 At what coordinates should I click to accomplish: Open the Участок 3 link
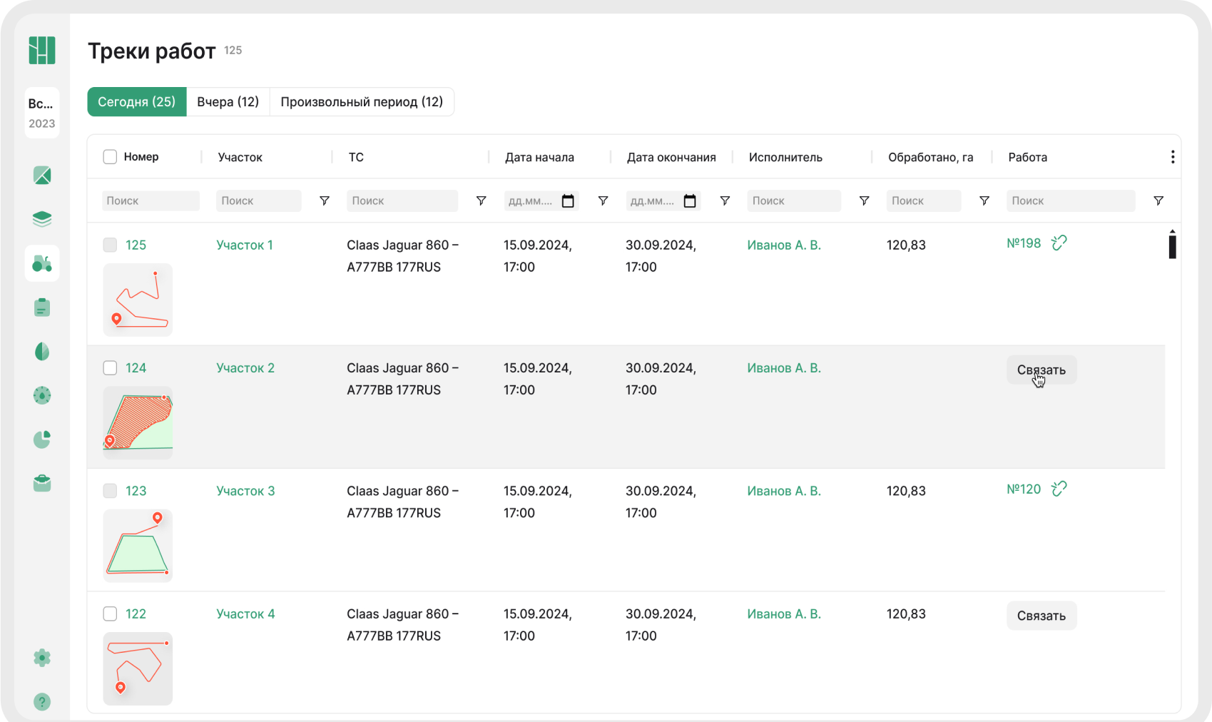click(245, 491)
